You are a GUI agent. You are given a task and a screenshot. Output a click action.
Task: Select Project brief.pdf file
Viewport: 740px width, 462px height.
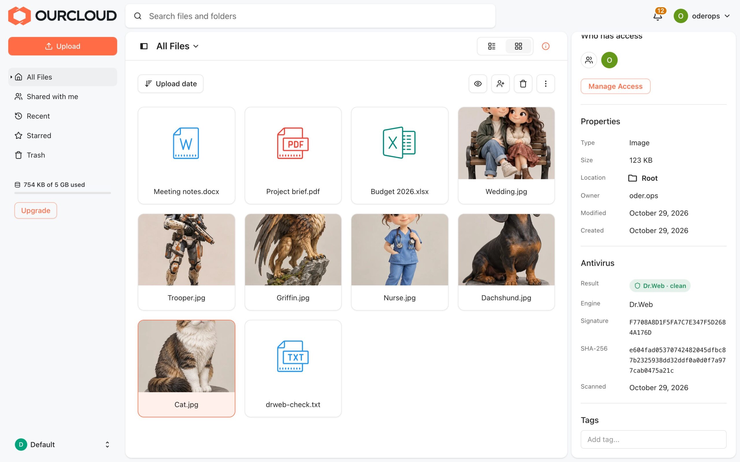coord(293,156)
